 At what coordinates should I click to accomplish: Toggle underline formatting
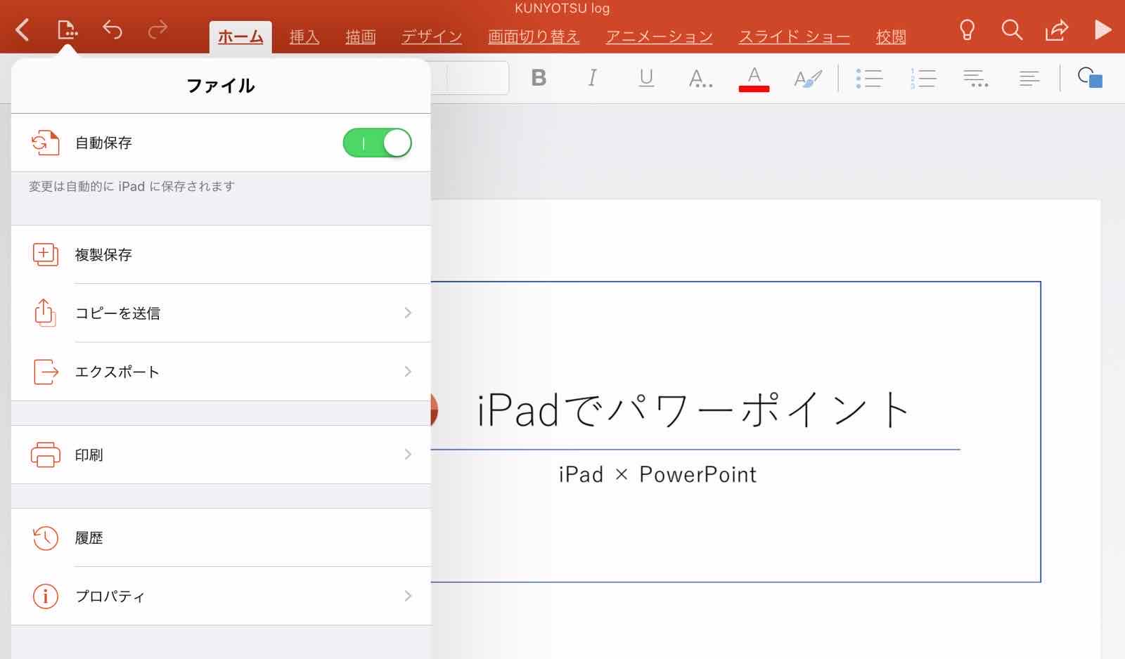(646, 78)
